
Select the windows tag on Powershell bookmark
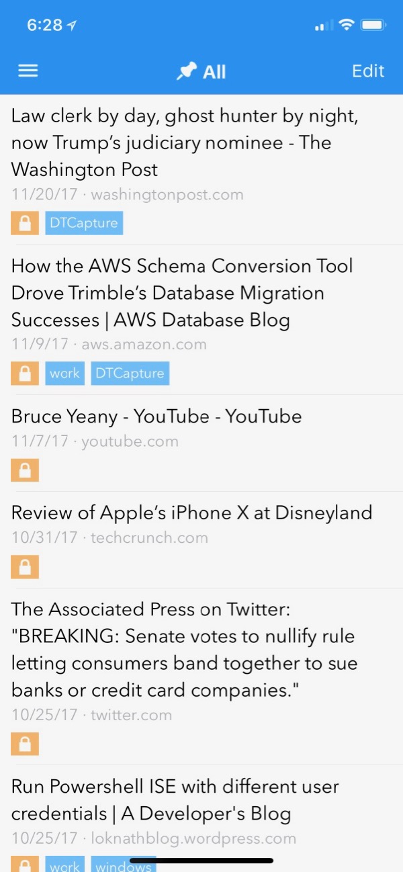tap(124, 864)
